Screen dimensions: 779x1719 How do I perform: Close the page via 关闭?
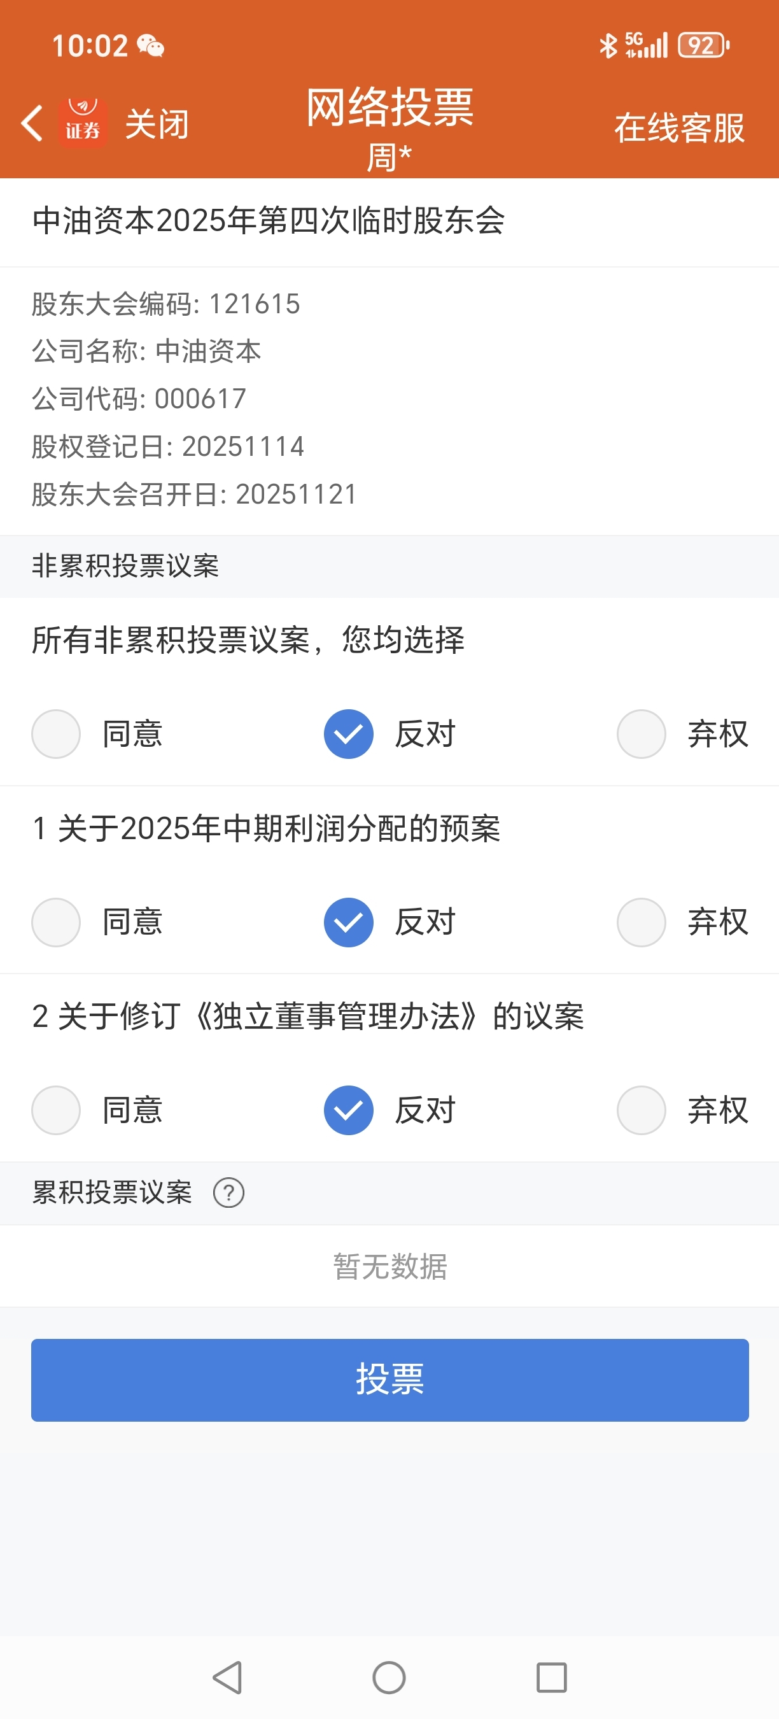(x=157, y=124)
